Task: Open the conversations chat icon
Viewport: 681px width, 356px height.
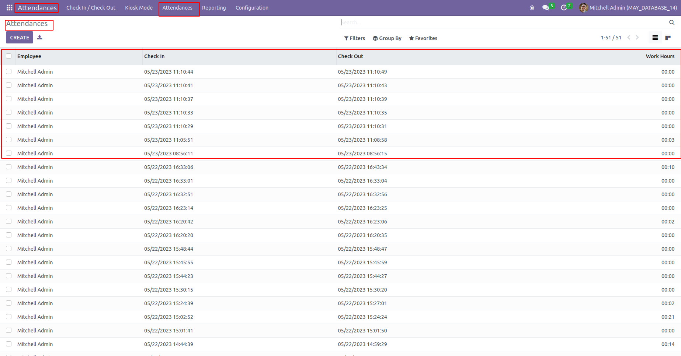Action: [545, 8]
